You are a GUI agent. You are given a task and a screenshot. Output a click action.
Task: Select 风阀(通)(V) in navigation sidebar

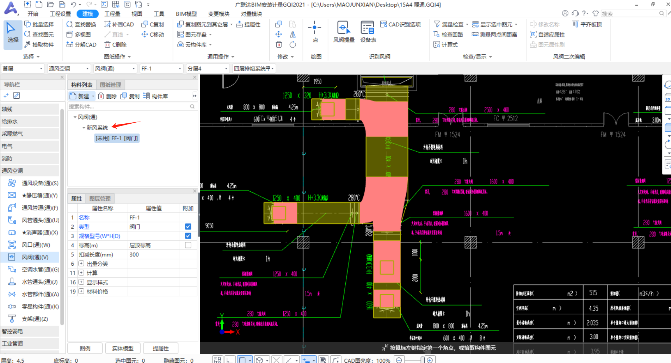[x=30, y=257]
